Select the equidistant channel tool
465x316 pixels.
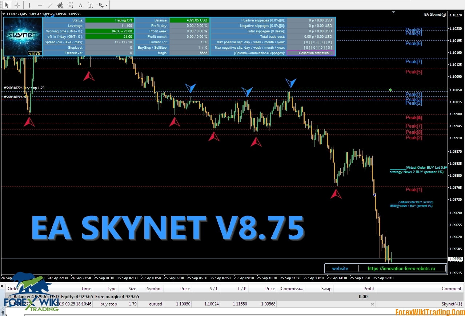(x=60, y=5)
